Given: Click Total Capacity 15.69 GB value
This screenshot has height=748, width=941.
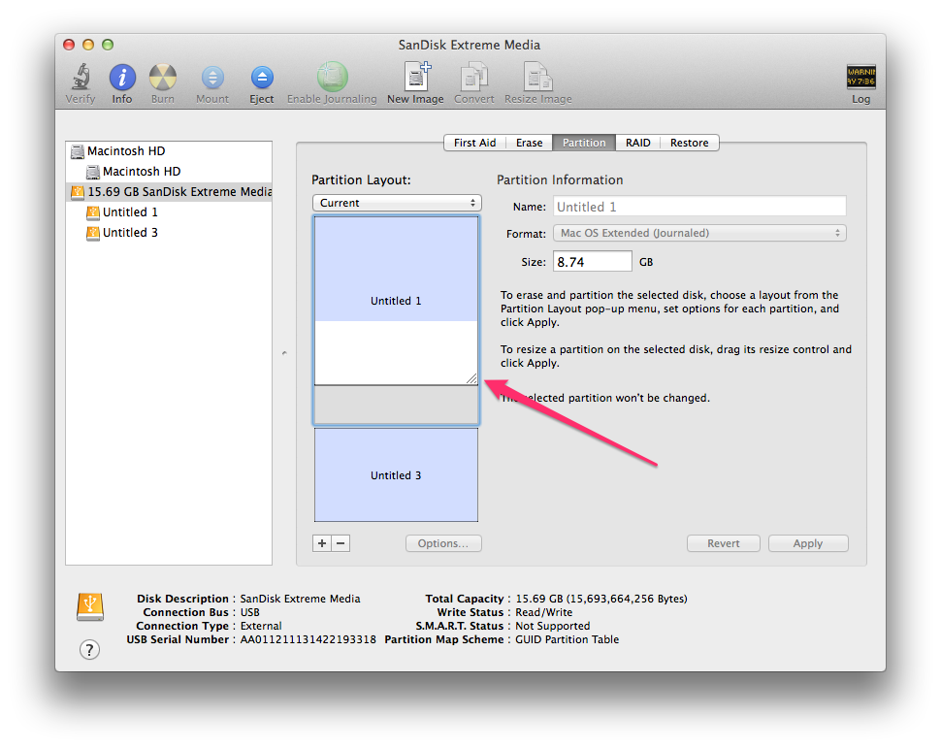Looking at the screenshot, I should coord(601,600).
